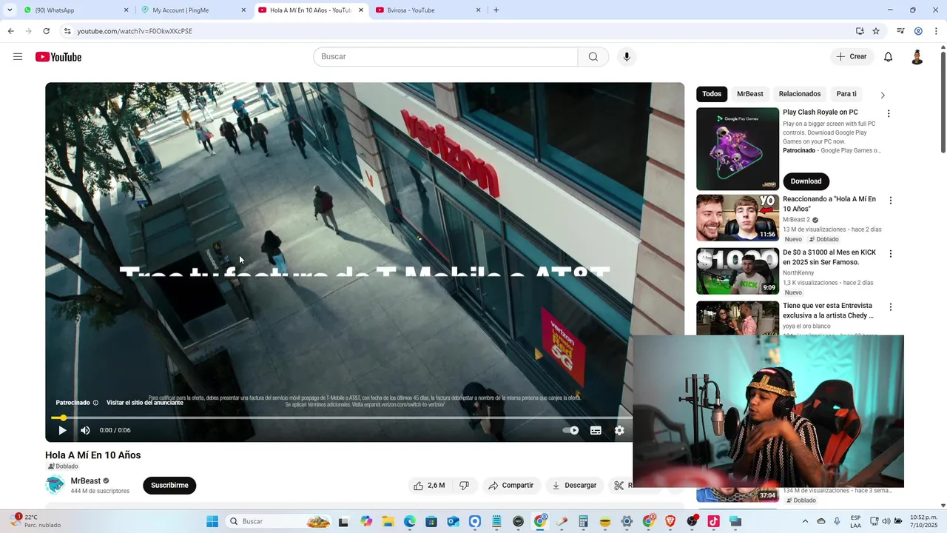Open the YouTube hamburger guide menu
This screenshot has height=533, width=947.
[18, 57]
